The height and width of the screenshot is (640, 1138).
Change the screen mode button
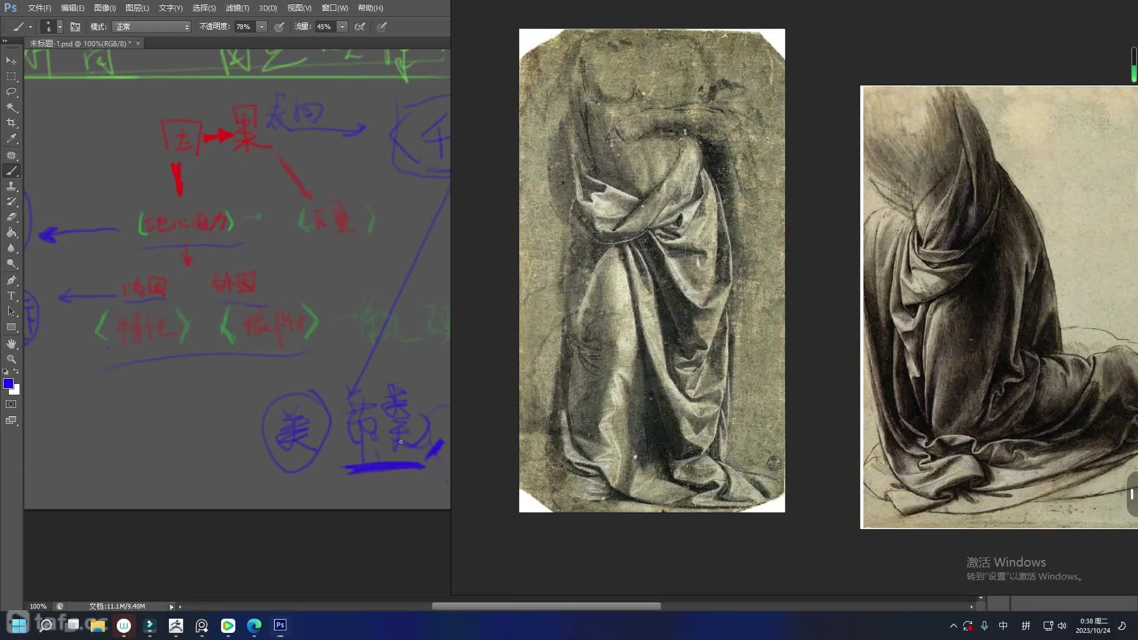pos(11,420)
